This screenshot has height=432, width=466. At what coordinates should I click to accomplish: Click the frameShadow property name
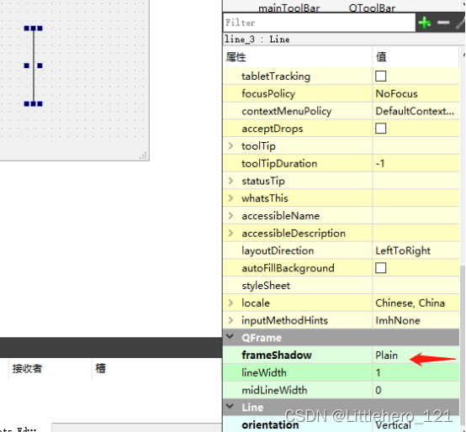coord(277,356)
